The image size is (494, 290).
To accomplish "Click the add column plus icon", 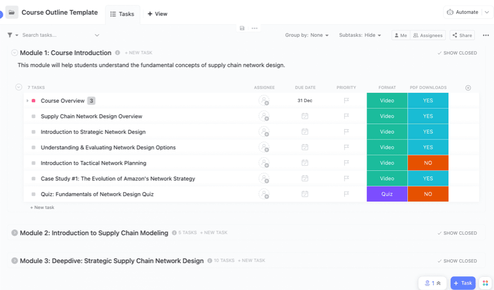I will click(x=468, y=88).
